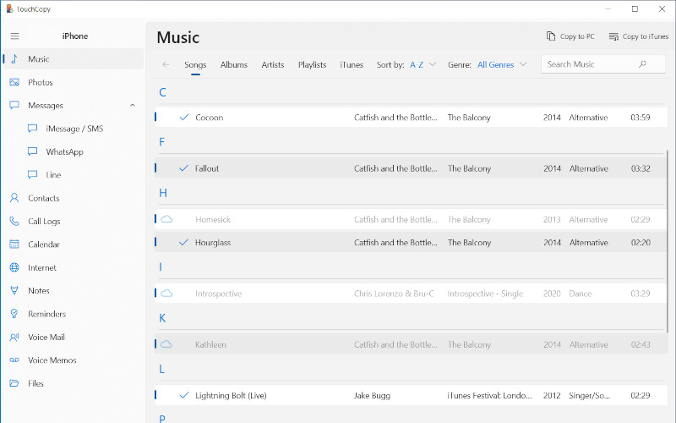Click the Voice Mail icon

(14, 337)
